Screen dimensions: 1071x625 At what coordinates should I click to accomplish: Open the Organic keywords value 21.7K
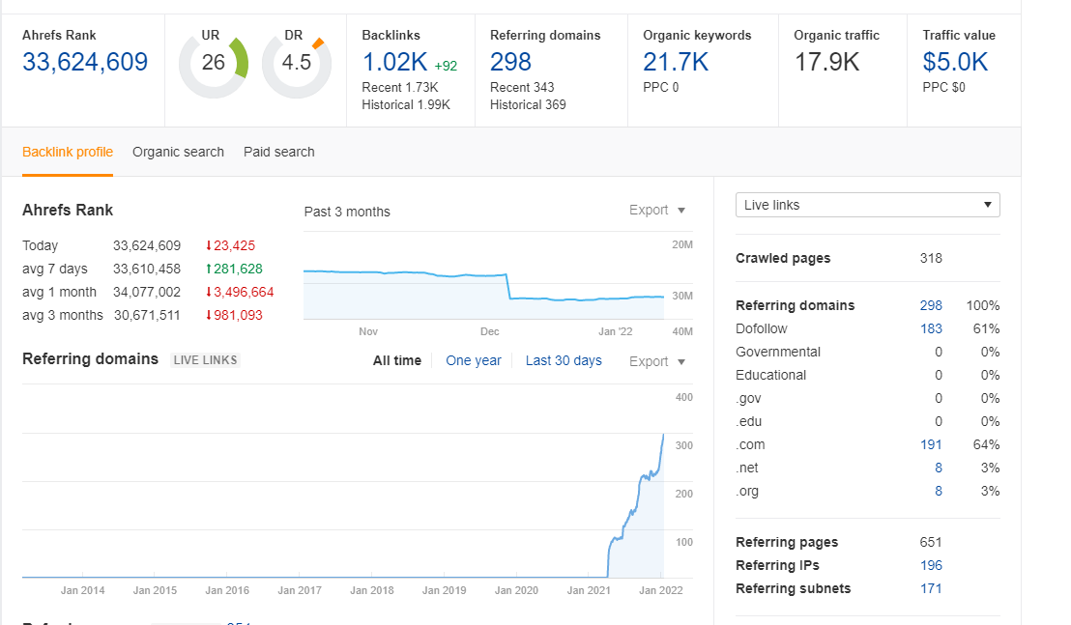tap(676, 62)
